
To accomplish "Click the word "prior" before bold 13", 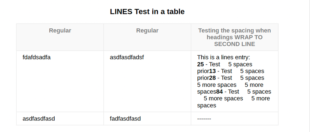I will [203, 71].
